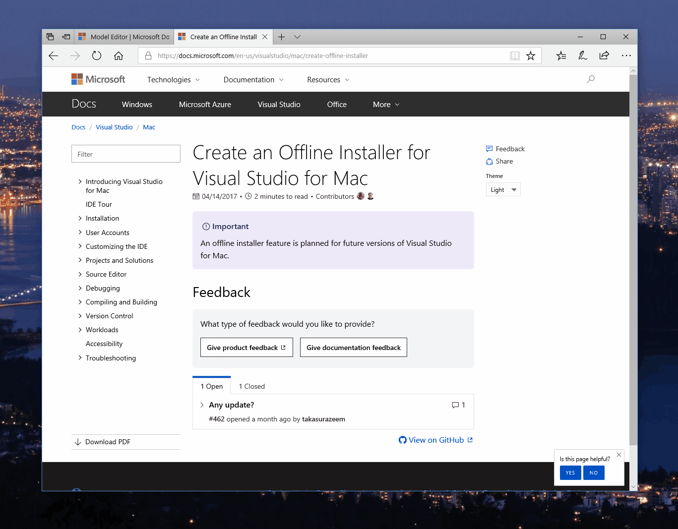
Task: Add page to favorites with star icon
Action: 531,56
